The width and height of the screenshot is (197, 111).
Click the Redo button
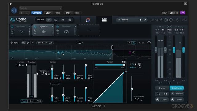(x=77, y=13)
